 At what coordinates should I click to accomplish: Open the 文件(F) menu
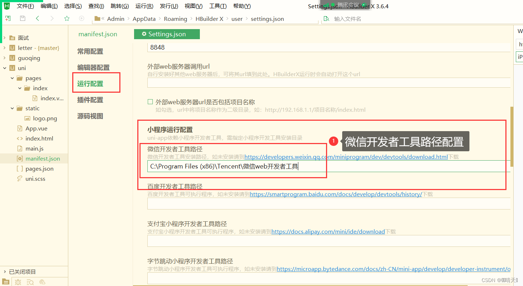pyautogui.click(x=26, y=6)
